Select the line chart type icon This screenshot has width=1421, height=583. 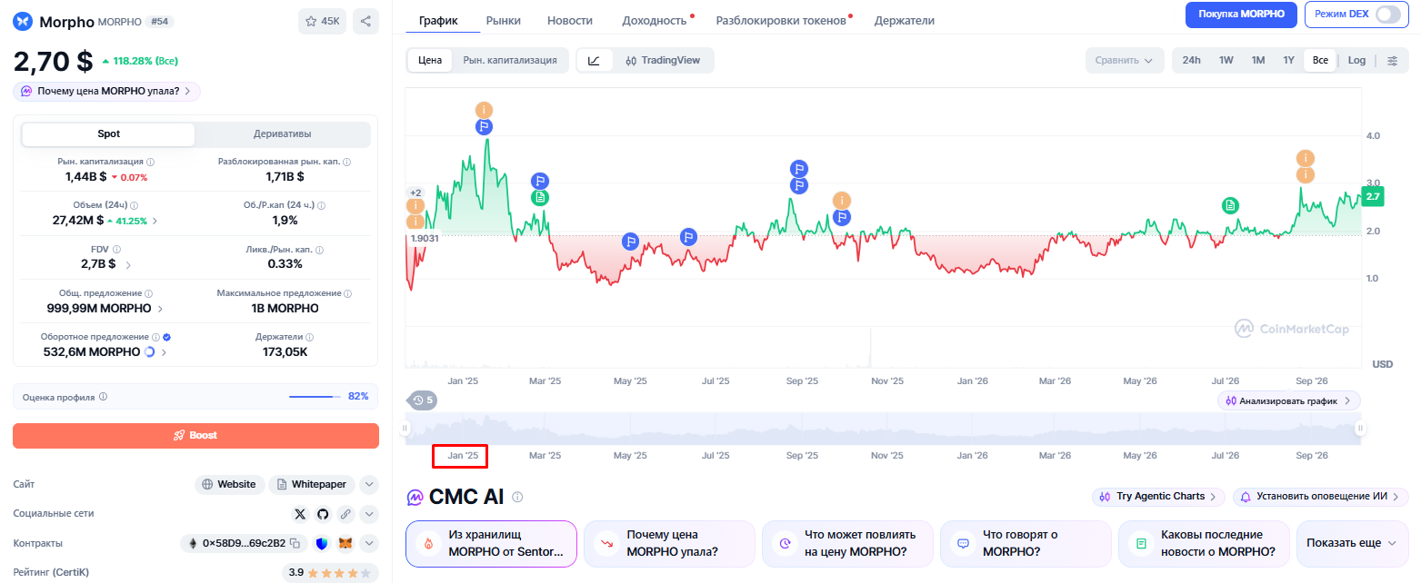click(x=594, y=60)
